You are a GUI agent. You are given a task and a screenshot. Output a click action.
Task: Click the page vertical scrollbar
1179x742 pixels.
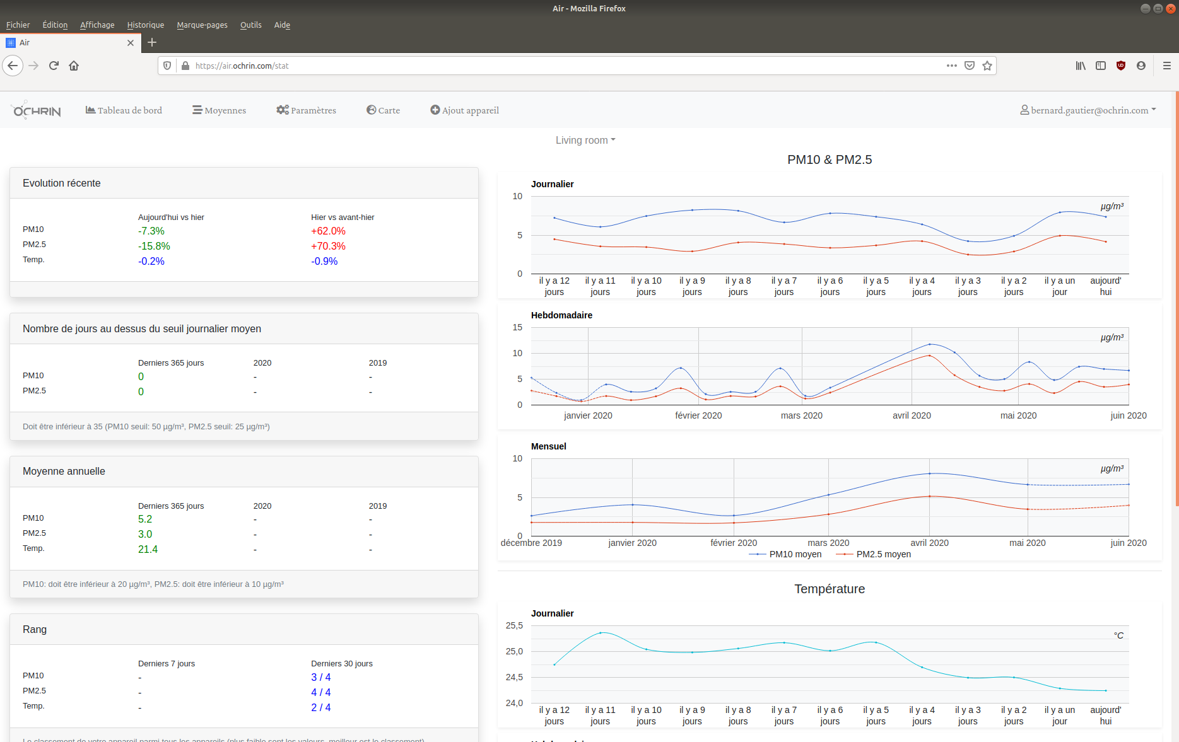click(1176, 298)
